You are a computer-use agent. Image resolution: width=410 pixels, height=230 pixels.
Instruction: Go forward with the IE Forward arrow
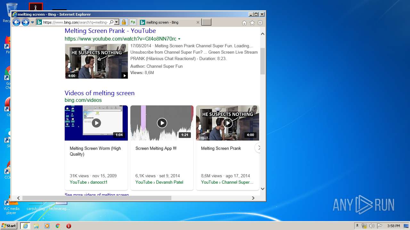[x=25, y=22]
